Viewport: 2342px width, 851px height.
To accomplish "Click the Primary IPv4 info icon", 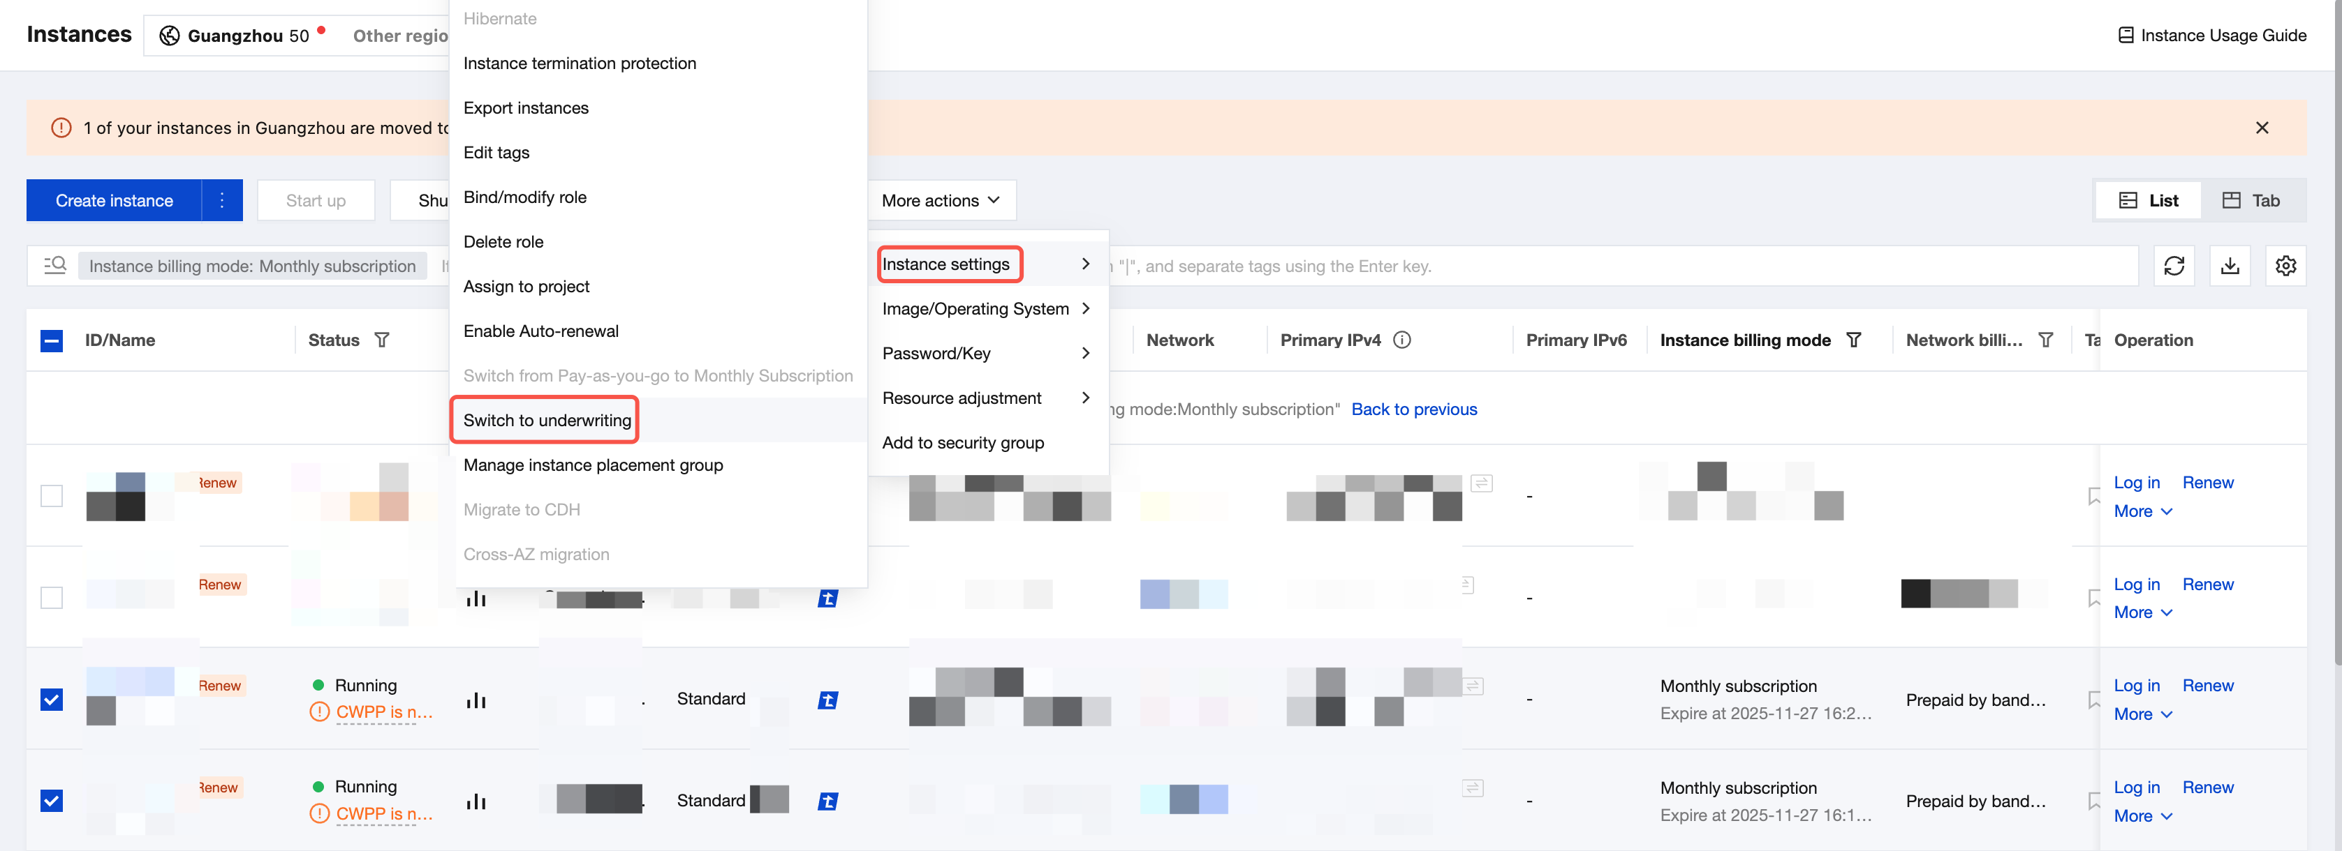I will 1402,340.
